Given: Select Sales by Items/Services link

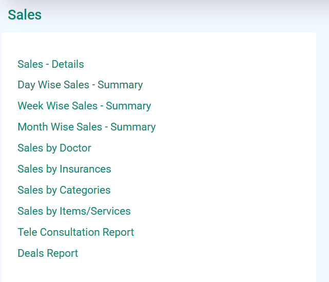Looking at the screenshot, I should tap(74, 211).
